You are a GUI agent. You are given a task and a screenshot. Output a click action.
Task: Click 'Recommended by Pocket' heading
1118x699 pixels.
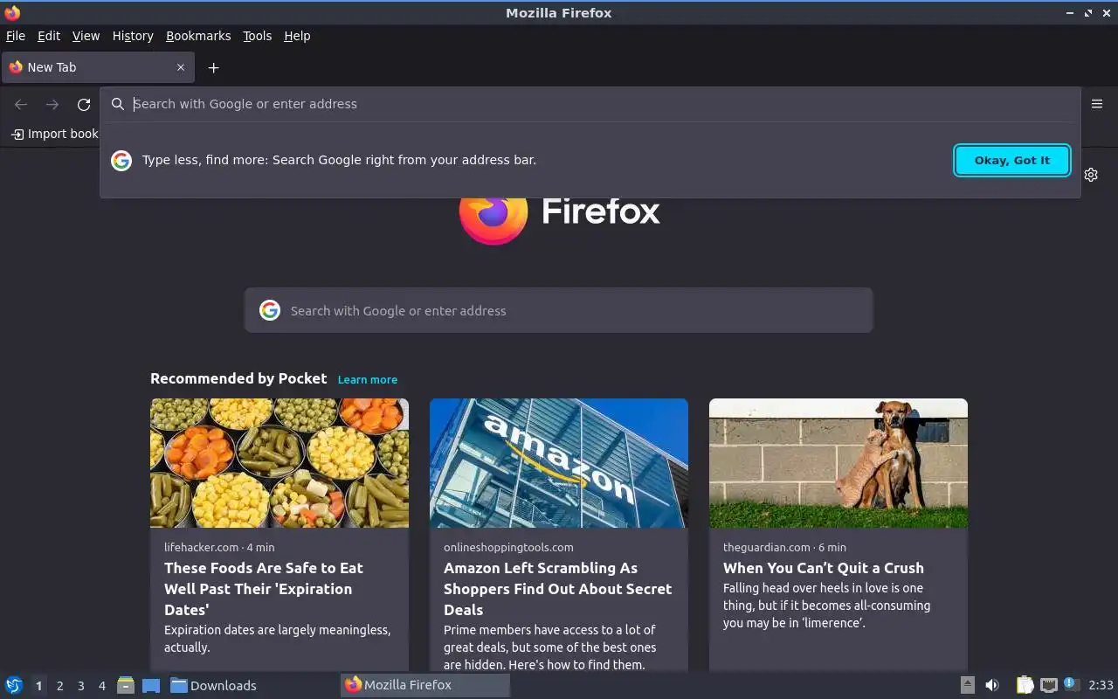tap(238, 378)
